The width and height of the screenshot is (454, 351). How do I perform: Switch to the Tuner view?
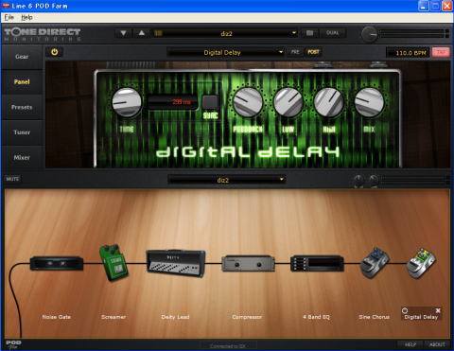click(x=22, y=132)
